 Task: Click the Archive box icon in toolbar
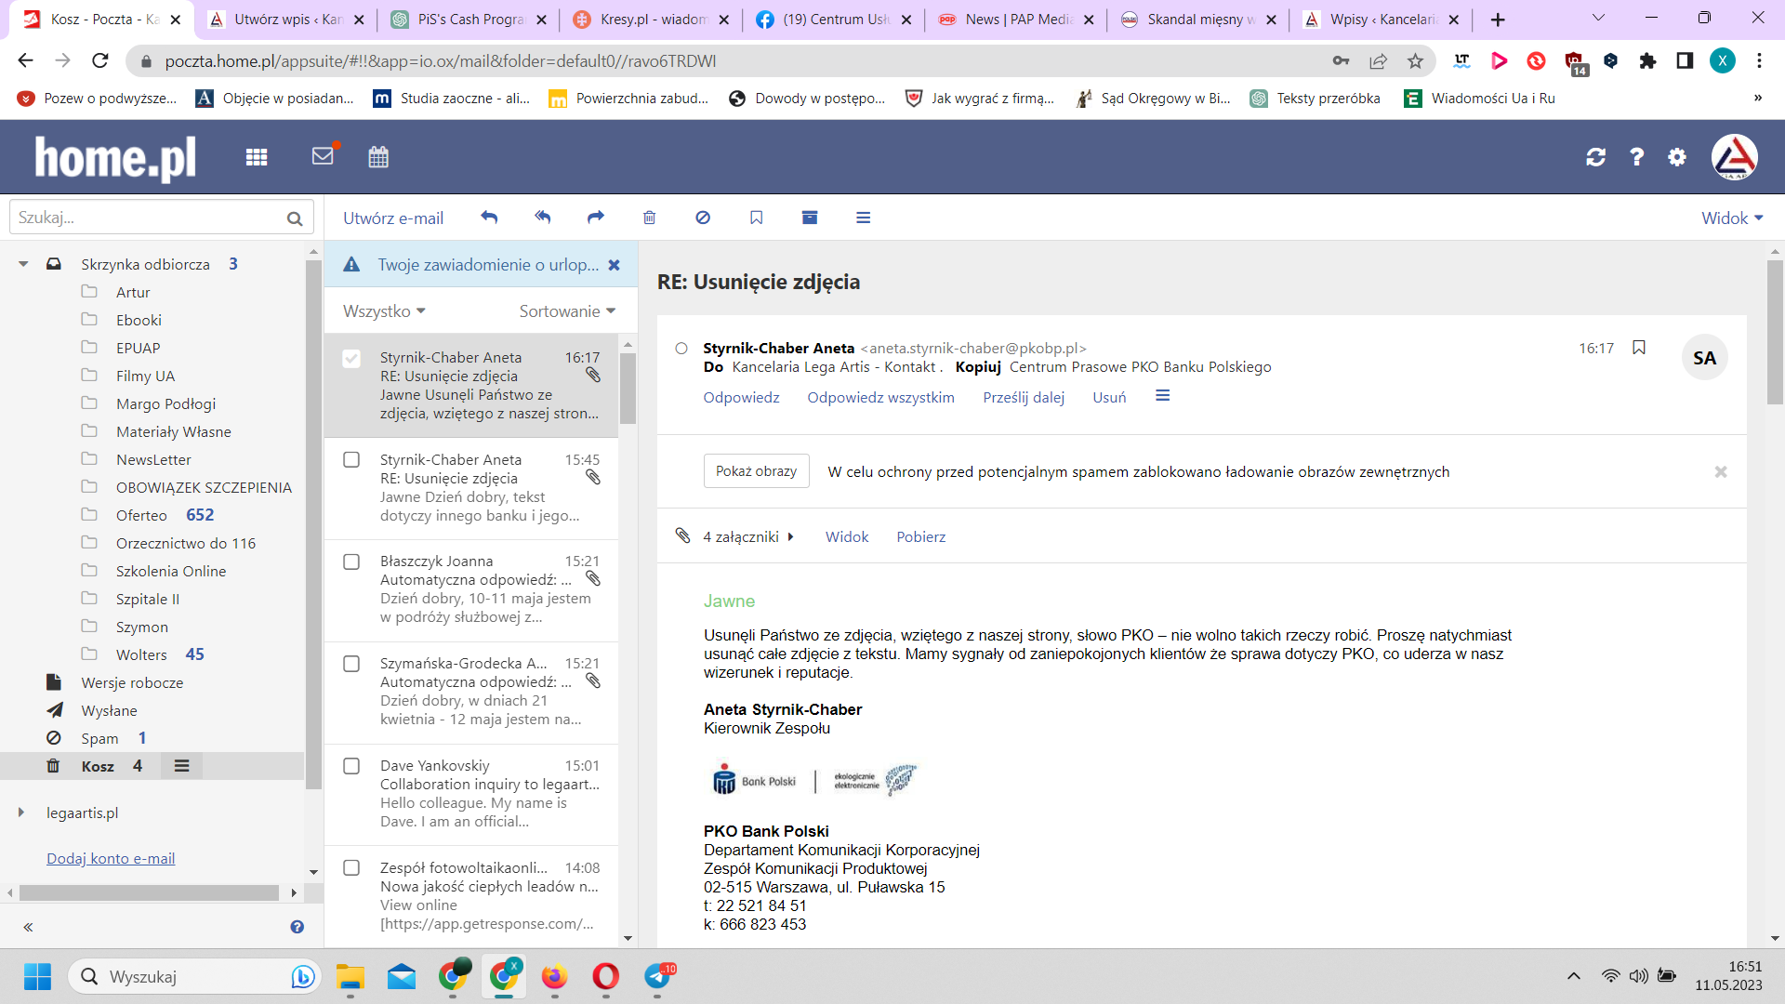click(x=810, y=218)
